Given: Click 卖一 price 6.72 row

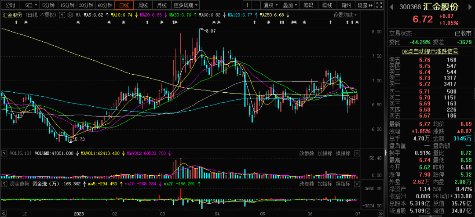Looking at the screenshot, I should 430,84.
